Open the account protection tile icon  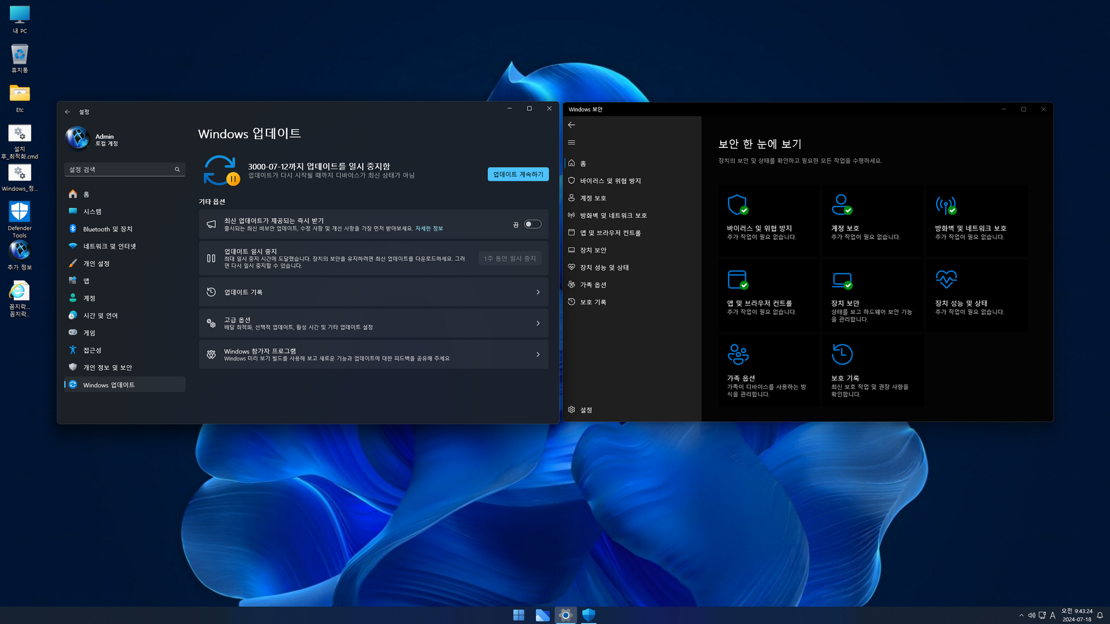tap(842, 205)
